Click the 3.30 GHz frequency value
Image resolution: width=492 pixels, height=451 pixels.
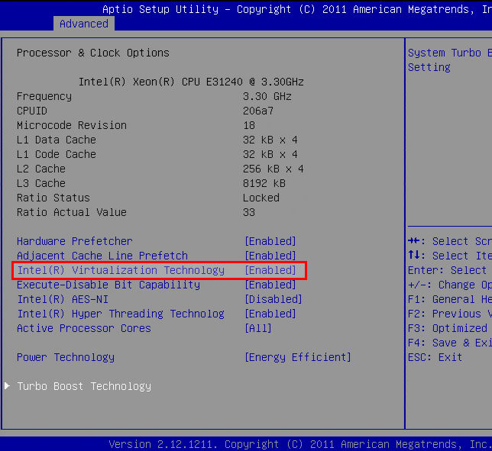click(x=267, y=96)
